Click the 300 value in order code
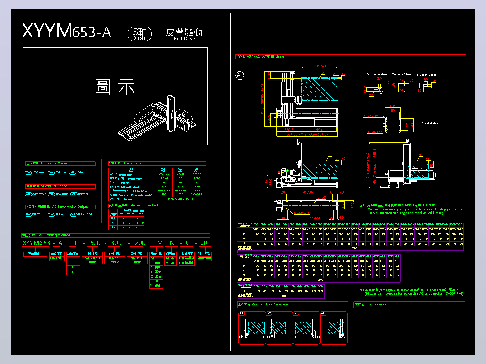Viewport: 486px width, 364px height. [116, 243]
